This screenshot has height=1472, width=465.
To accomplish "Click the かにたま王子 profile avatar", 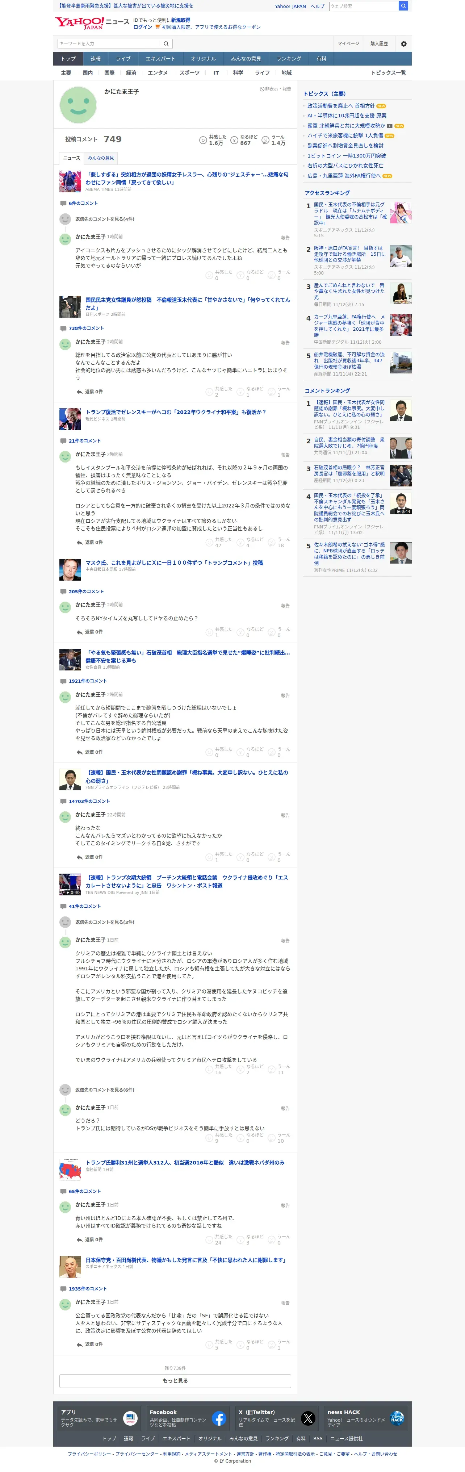I will pos(78,105).
